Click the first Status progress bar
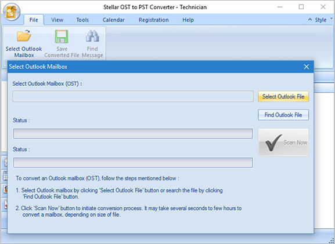Screen dimensions: 335x244 click(x=133, y=133)
